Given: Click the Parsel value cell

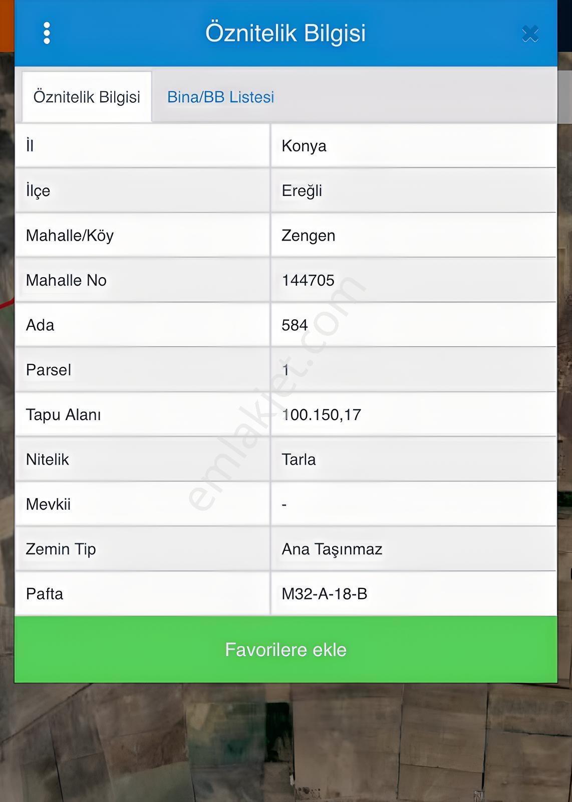Looking at the screenshot, I should [413, 370].
